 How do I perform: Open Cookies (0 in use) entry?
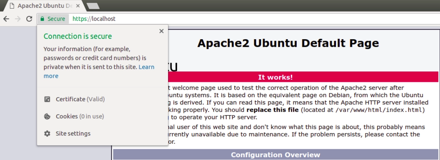click(80, 116)
